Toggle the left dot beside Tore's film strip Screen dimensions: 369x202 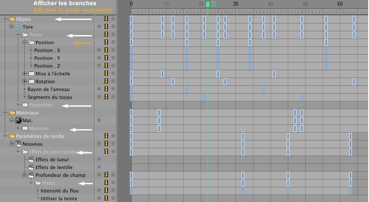pos(99,27)
